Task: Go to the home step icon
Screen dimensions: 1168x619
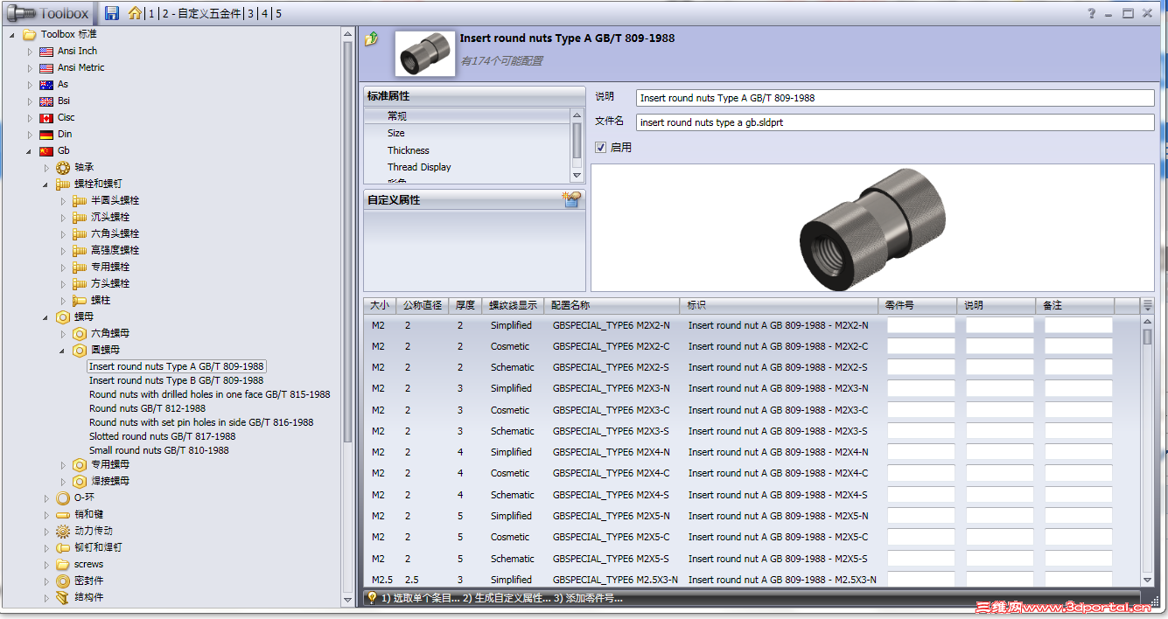Action: [135, 13]
